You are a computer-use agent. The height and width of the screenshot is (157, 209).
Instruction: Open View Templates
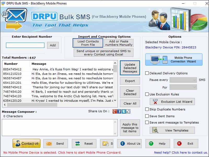[172, 130]
